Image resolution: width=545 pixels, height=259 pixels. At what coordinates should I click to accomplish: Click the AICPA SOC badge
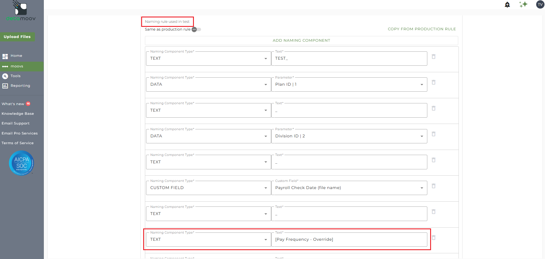21,163
